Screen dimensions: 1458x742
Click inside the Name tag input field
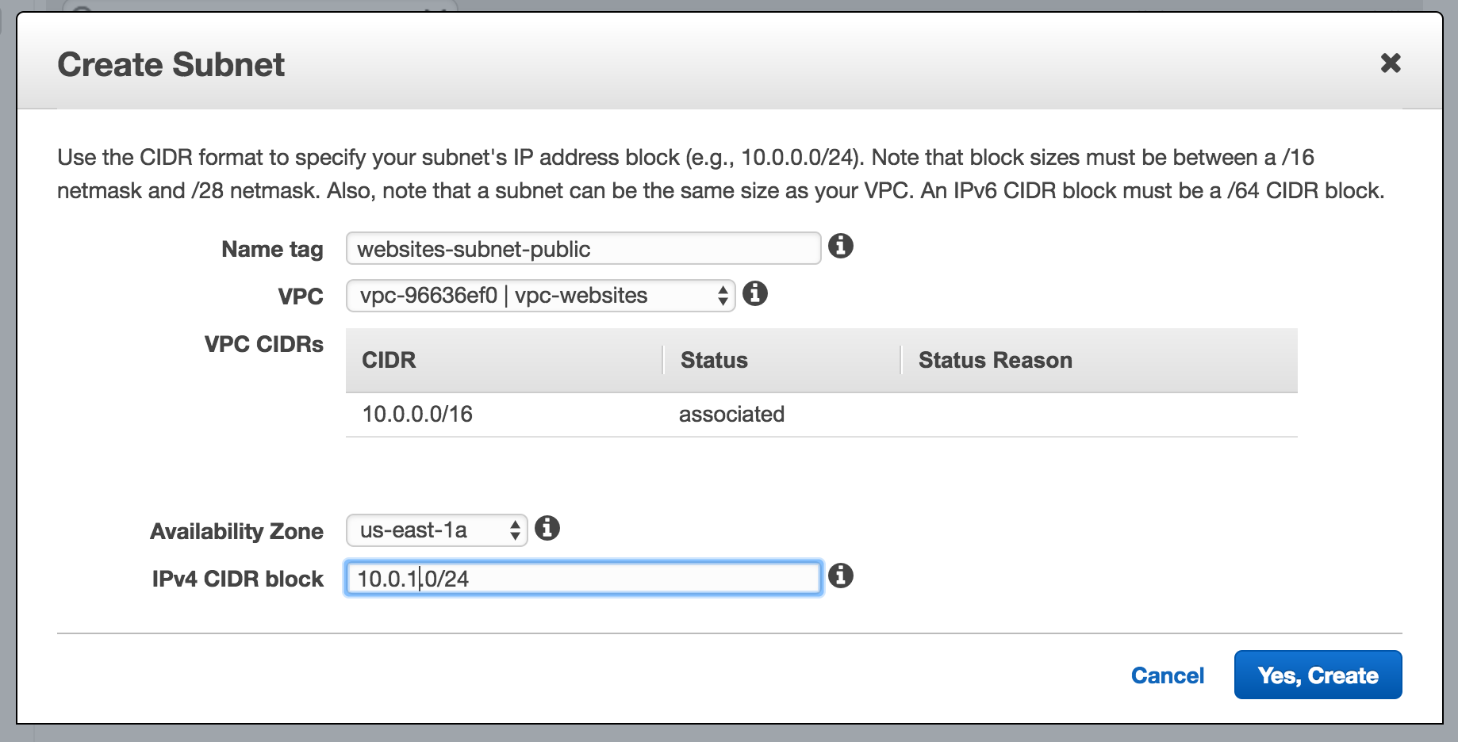click(581, 247)
